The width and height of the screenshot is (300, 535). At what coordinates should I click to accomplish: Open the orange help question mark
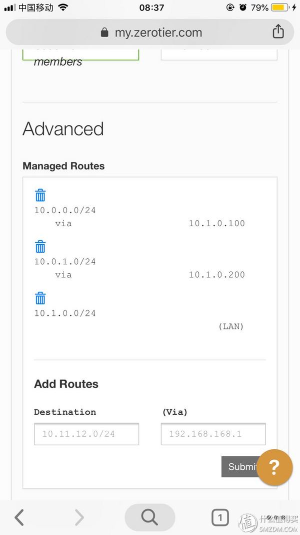tap(274, 467)
